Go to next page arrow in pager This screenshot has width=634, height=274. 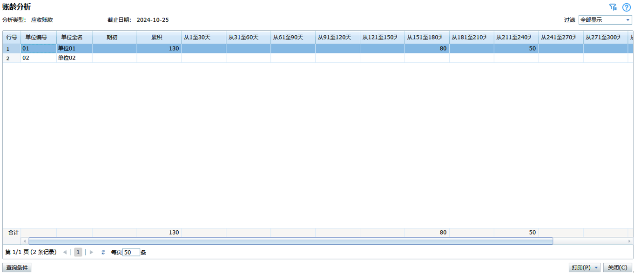click(91, 252)
